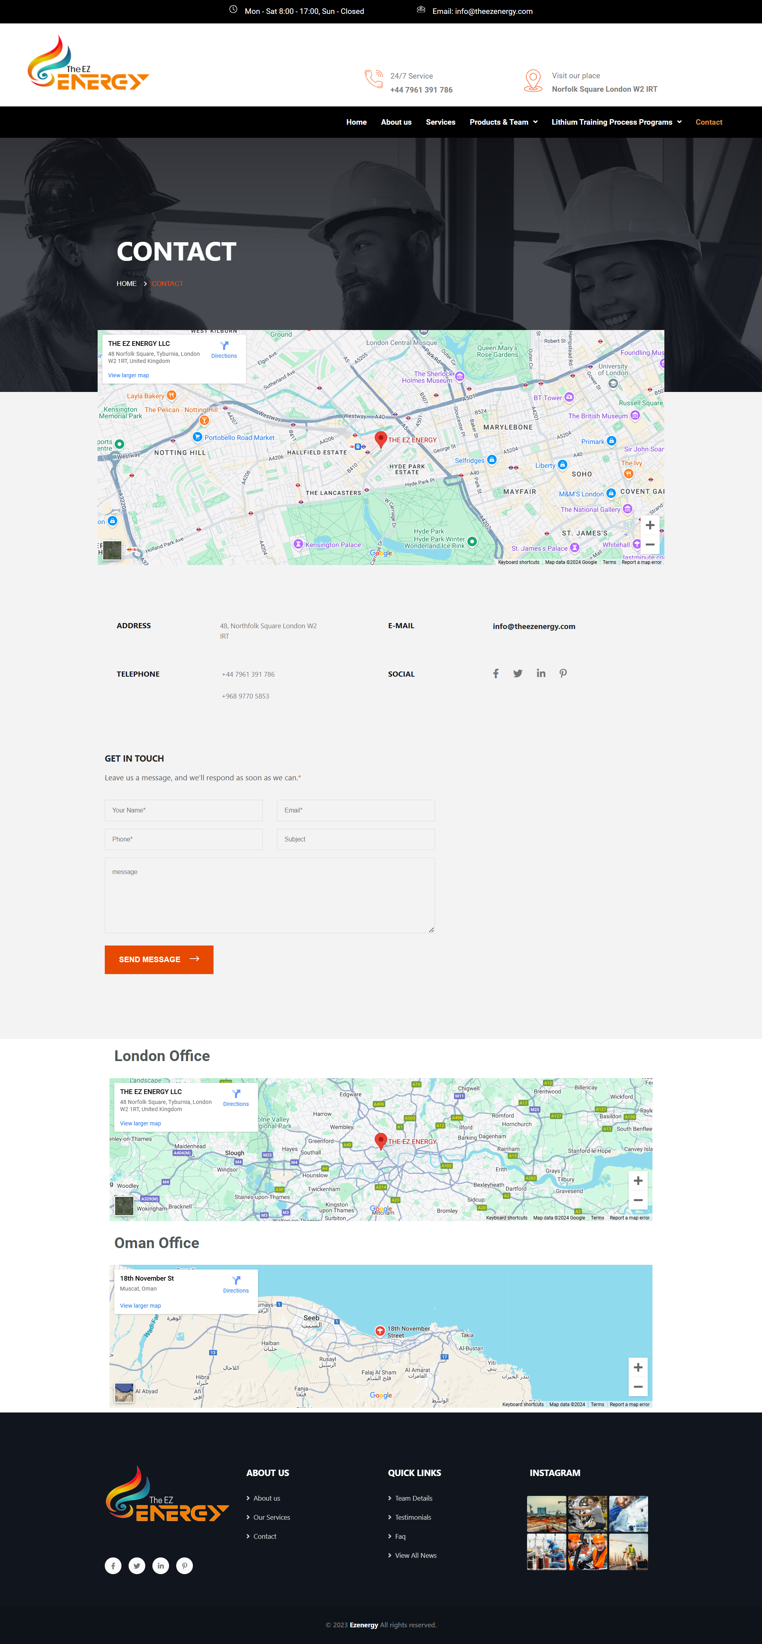Click footer Facebook round icon
The image size is (762, 1644).
click(113, 1565)
